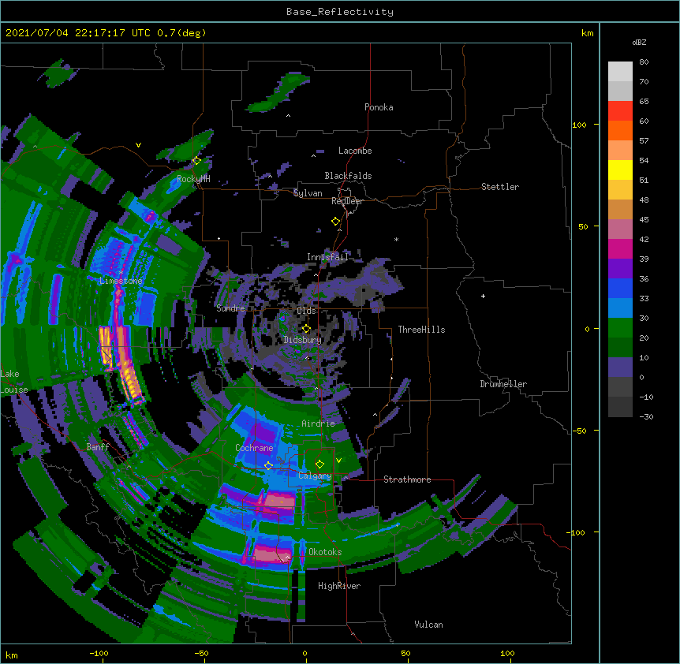Click yellow radar site marker near Olds
680x664 pixels.
pos(306,329)
